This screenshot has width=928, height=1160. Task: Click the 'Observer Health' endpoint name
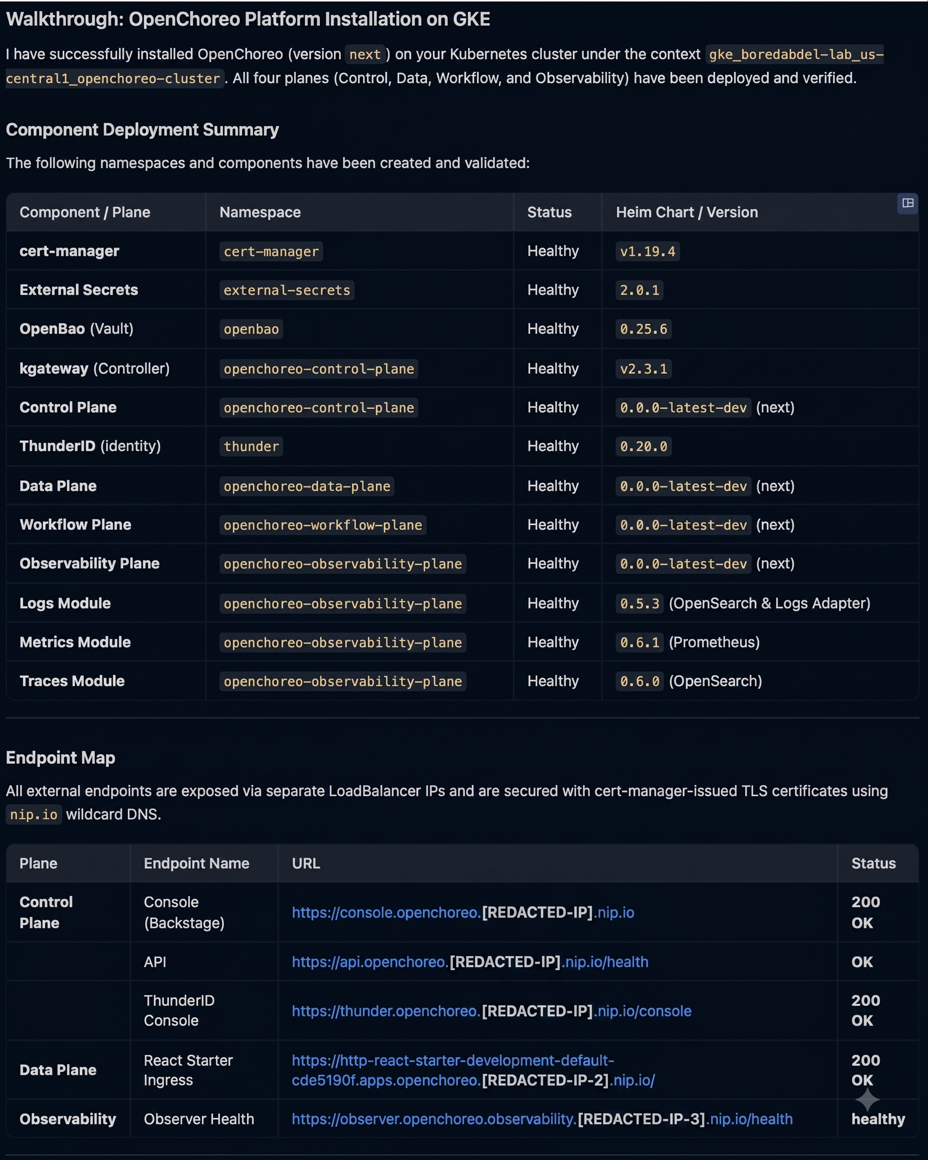tap(199, 1119)
